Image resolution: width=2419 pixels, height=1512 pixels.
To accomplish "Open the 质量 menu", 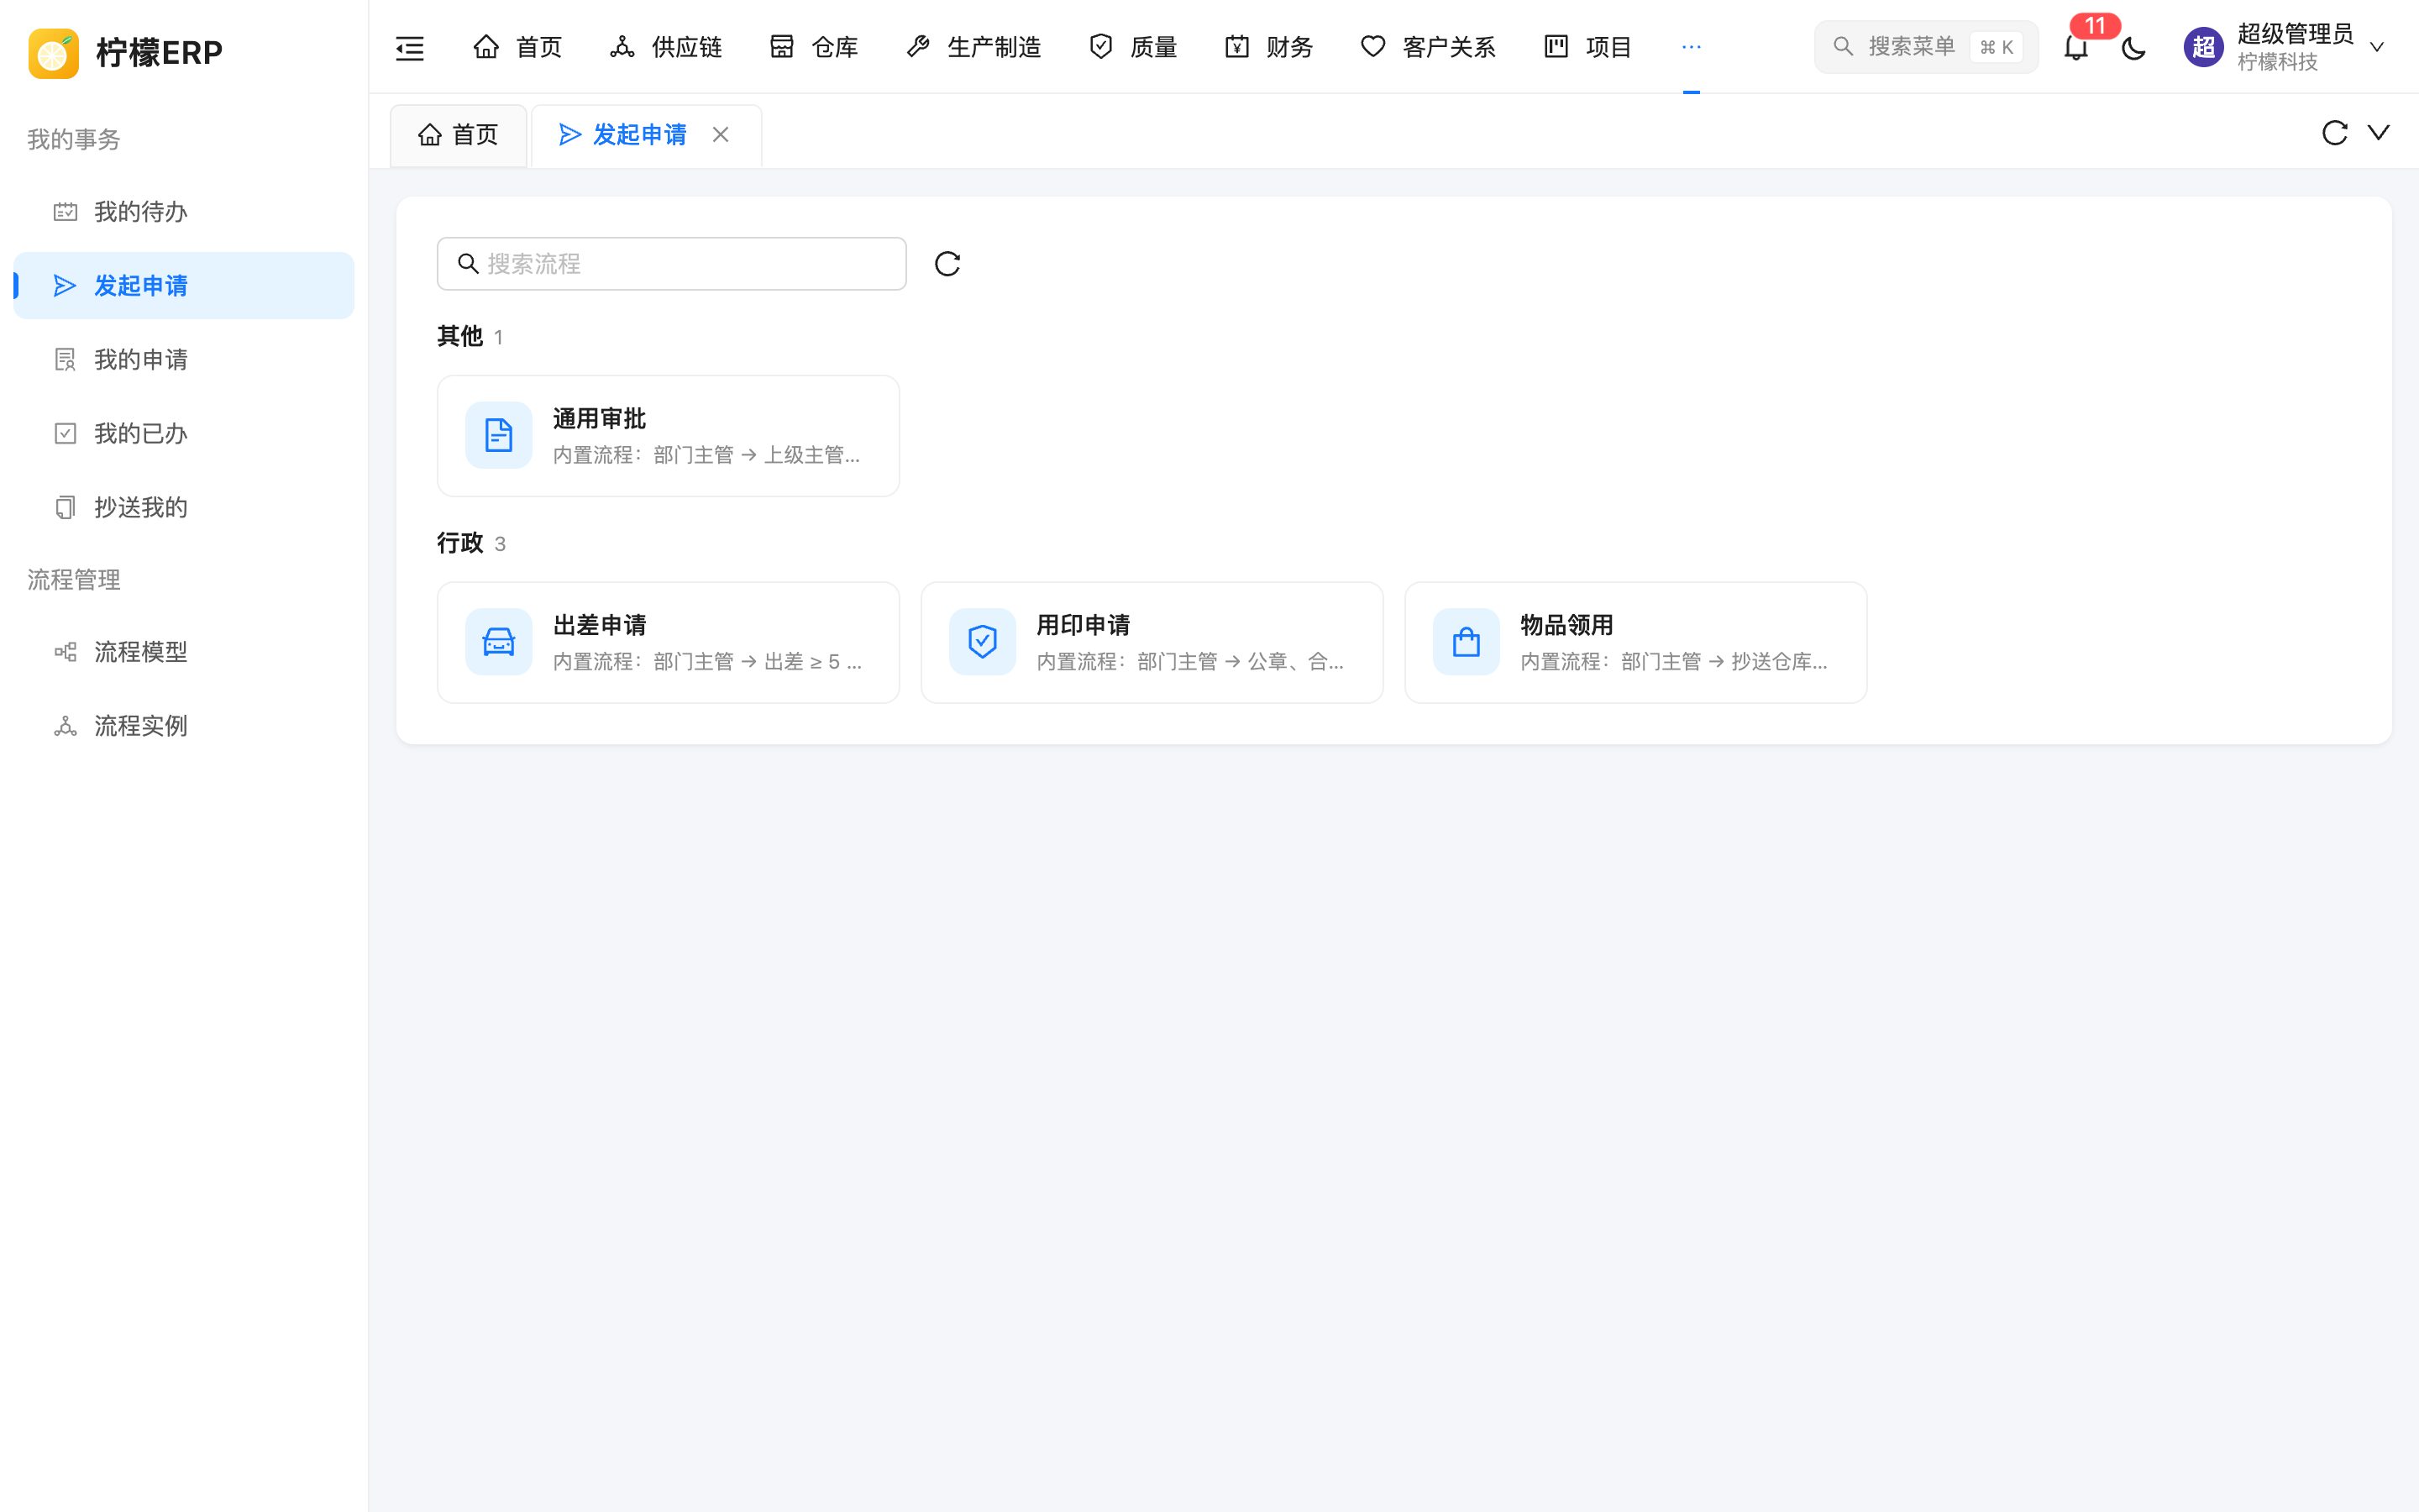I will pos(1132,47).
